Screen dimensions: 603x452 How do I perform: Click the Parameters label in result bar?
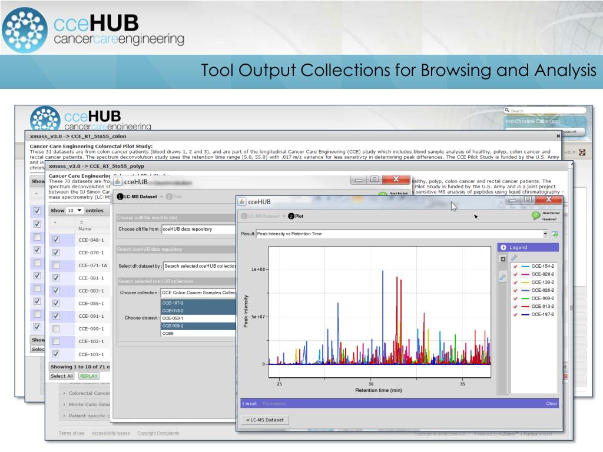274,404
